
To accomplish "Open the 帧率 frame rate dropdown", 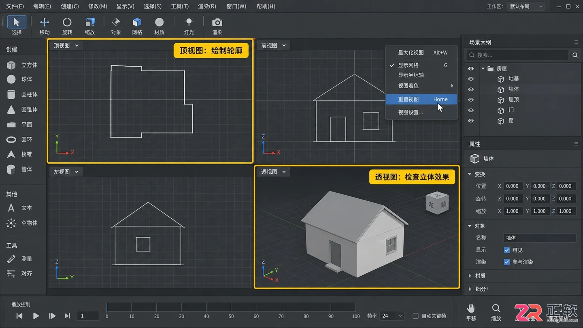I will point(392,316).
